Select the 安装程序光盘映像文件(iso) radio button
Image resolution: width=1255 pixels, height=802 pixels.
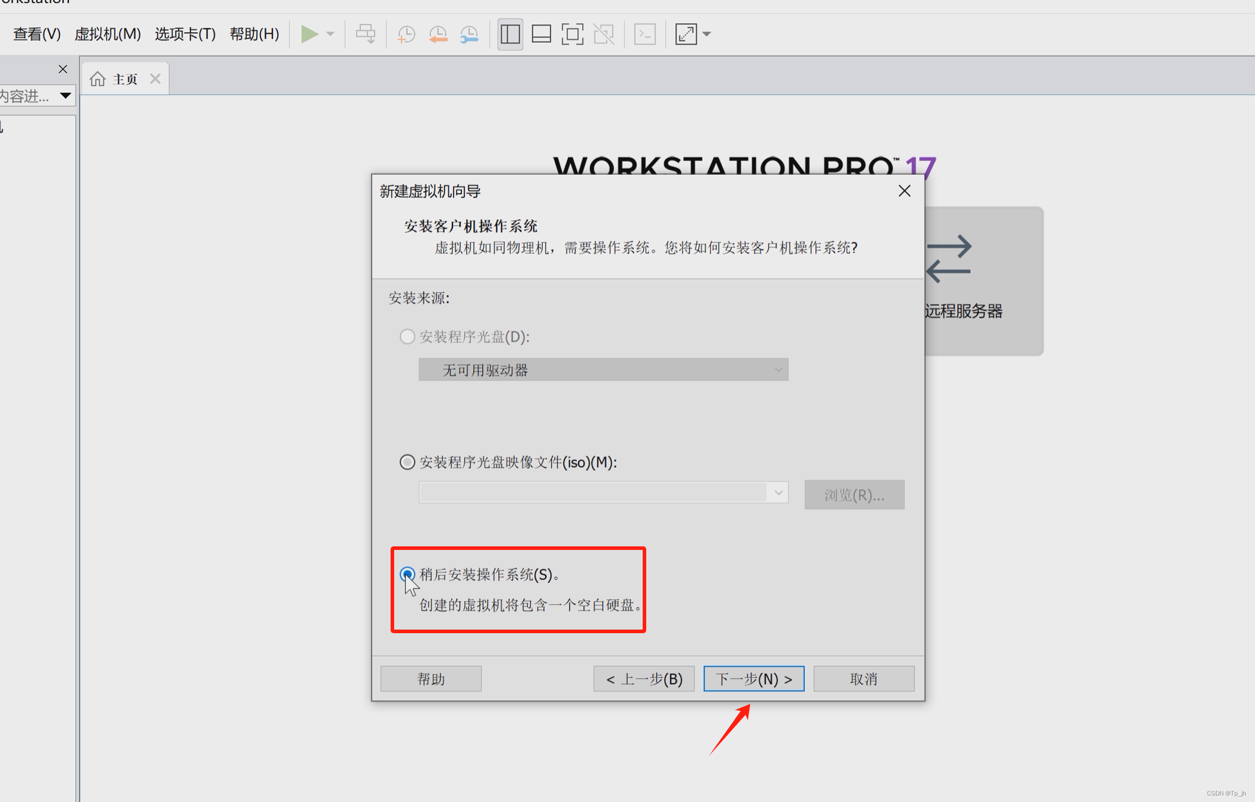click(x=407, y=462)
